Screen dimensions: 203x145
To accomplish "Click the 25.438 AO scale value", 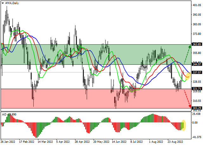I will click(x=197, y=114).
